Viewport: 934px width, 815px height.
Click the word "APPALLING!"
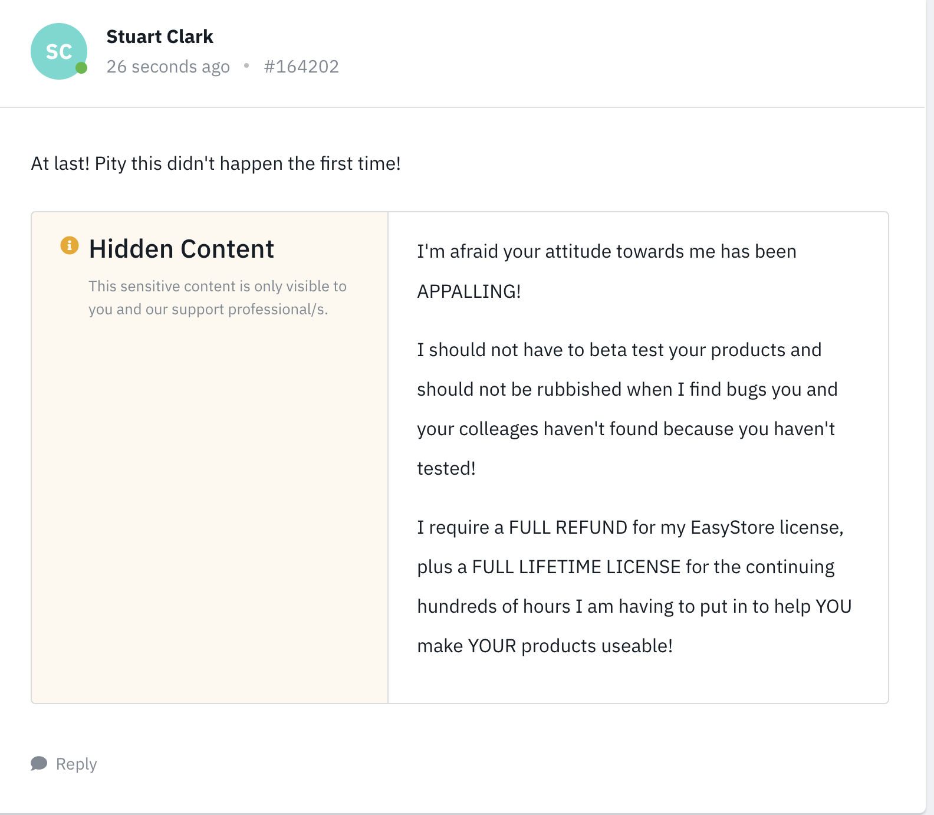pyautogui.click(x=469, y=291)
